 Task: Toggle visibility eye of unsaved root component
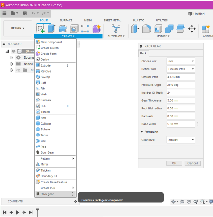(13, 51)
